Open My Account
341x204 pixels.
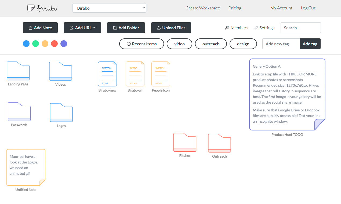281,8
